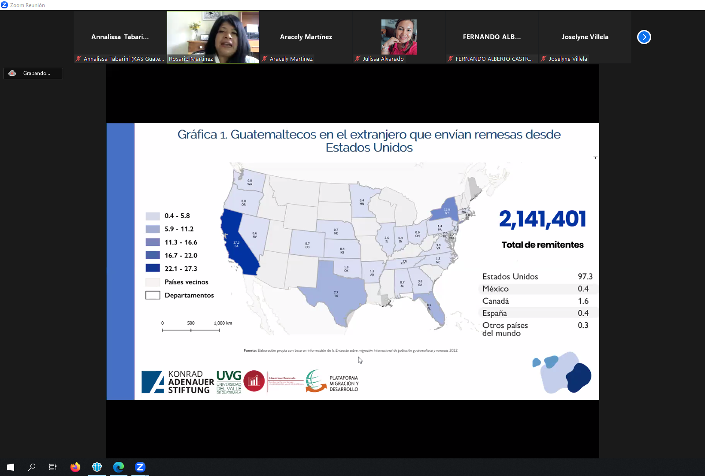The height and width of the screenshot is (476, 705).
Task: Click FERNANDO ALBERTO's muted microphone icon
Action: 451,59
